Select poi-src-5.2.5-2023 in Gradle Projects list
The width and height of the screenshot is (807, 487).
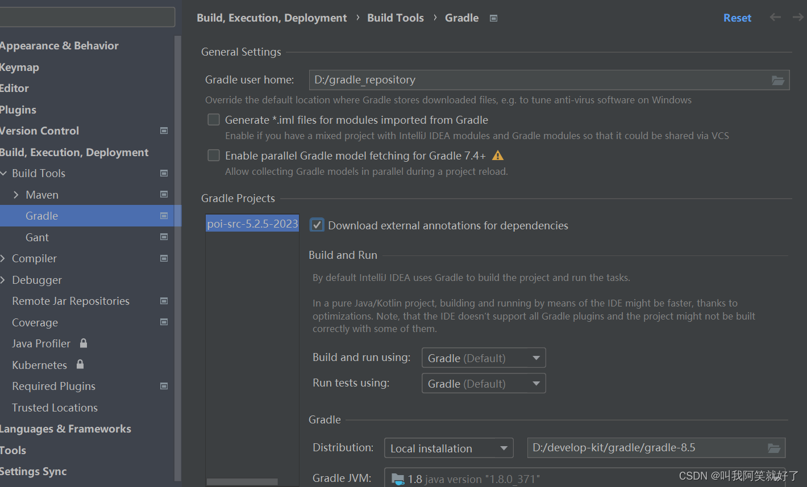click(252, 224)
